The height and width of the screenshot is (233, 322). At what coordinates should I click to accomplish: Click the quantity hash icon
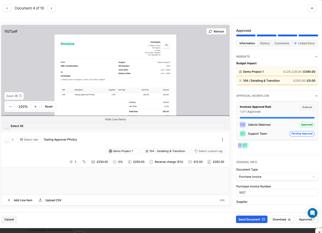click(71, 162)
